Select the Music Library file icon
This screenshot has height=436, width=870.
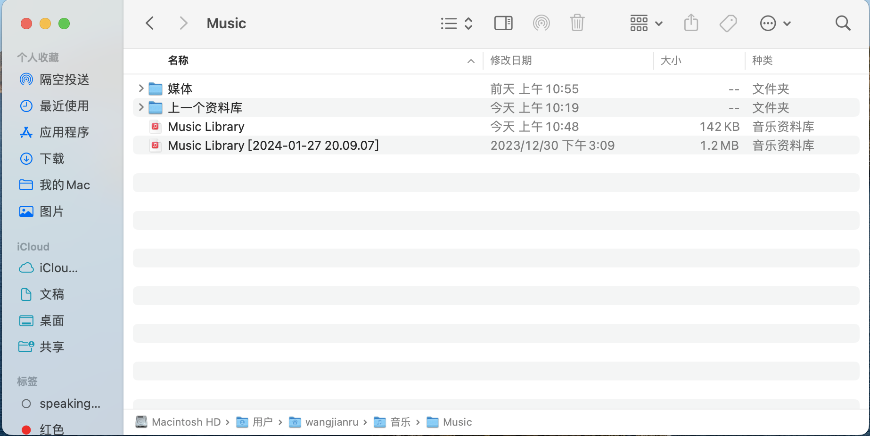pos(155,126)
